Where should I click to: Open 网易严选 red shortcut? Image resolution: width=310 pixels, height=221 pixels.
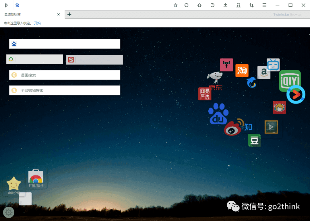(205, 94)
